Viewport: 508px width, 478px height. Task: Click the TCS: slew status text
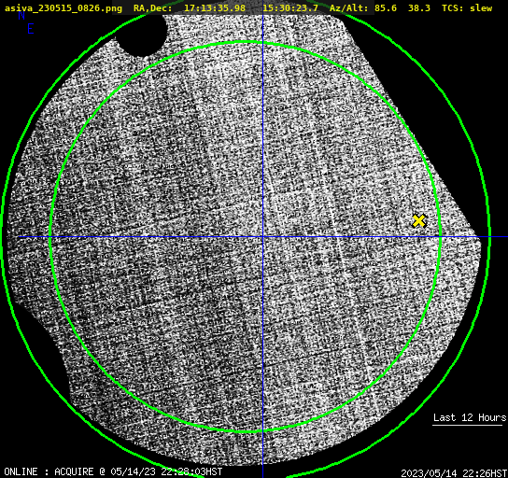[x=467, y=8]
